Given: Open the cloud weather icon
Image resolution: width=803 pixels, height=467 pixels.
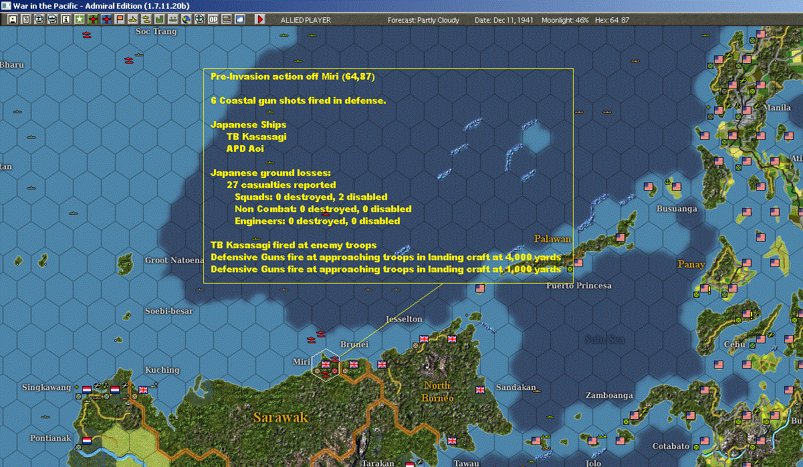Looking at the screenshot, I should (x=239, y=19).
